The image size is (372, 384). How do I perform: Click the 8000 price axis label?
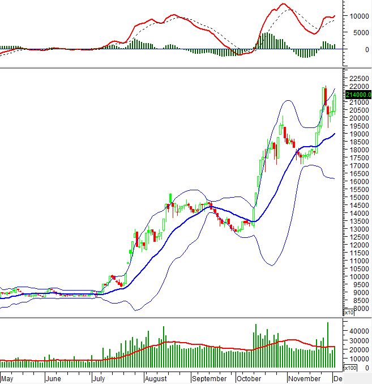point(357,308)
